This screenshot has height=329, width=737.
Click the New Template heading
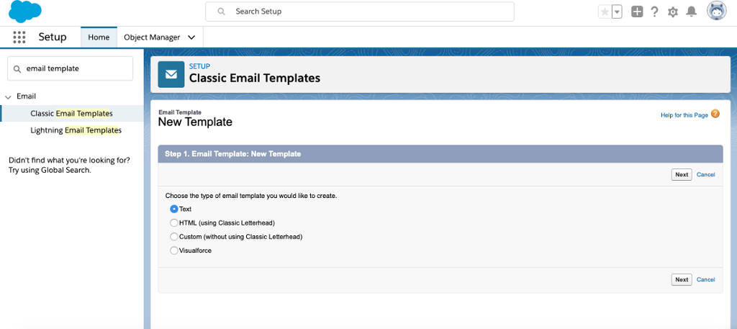195,122
